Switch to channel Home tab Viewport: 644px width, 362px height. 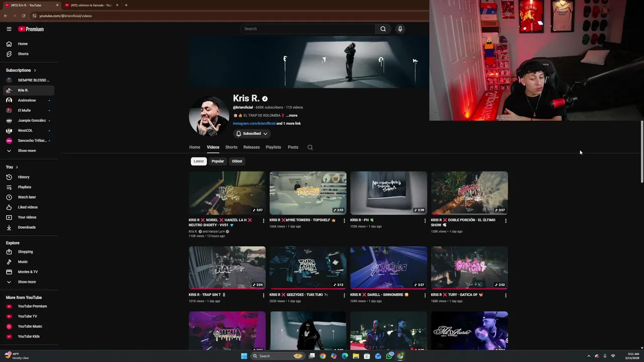point(195,147)
